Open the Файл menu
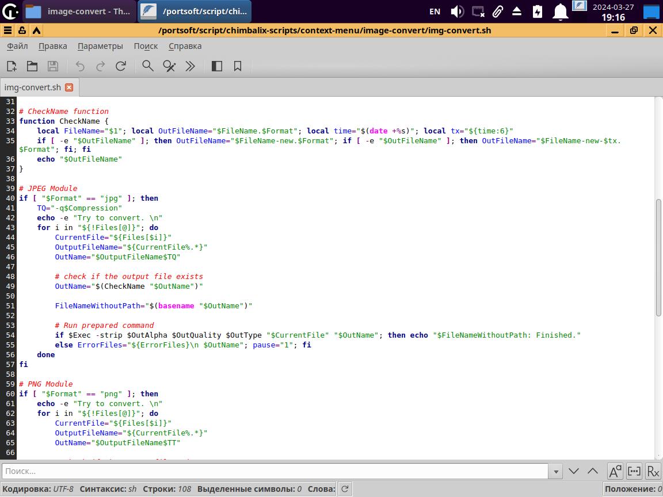 (x=17, y=46)
